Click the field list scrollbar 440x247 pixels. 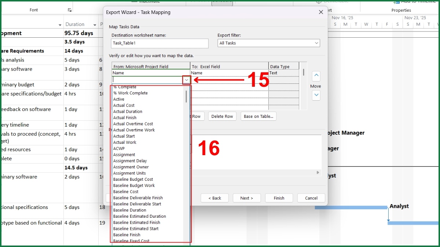click(186, 95)
